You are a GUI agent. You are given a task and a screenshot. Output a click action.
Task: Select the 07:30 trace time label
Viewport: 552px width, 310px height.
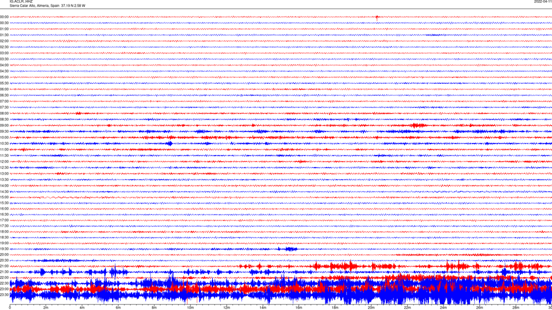point(4,107)
